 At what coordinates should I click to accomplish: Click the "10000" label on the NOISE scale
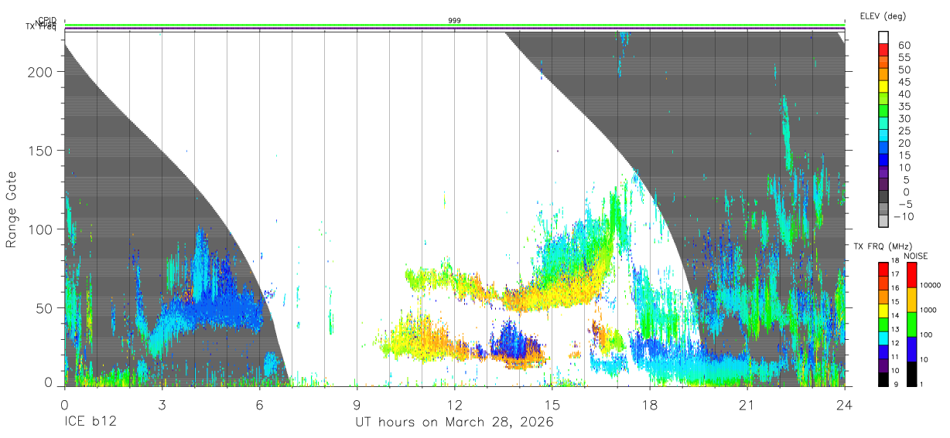click(930, 287)
